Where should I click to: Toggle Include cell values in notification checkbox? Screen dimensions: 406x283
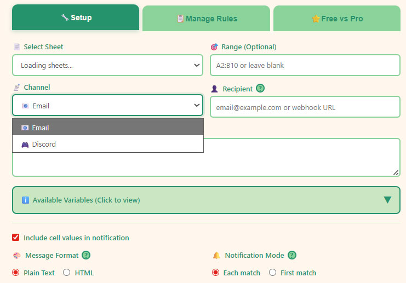tap(15, 237)
